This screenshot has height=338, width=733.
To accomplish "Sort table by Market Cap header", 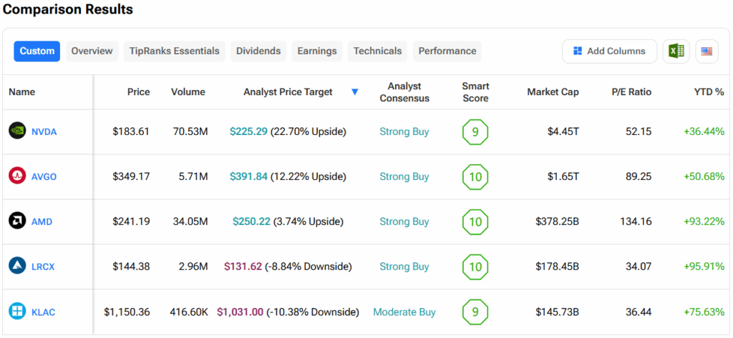I will coord(553,92).
